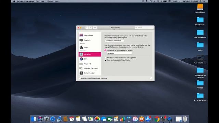Screen dimensions: 219x123
Task: Click the System Preferences search field
Action: pyautogui.click(x=144, y=28)
